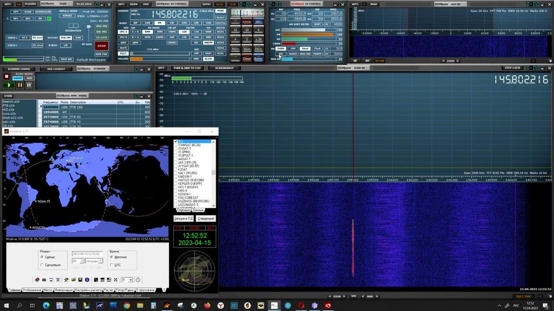Viewport: 554px width, 311px height.
Task: Open the 60 step value dropdown
Action: point(81,261)
